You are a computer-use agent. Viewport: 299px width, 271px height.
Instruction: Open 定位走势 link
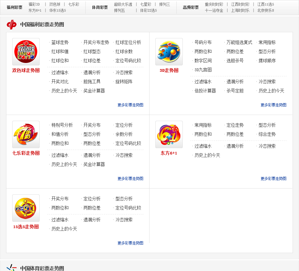(x=235, y=125)
